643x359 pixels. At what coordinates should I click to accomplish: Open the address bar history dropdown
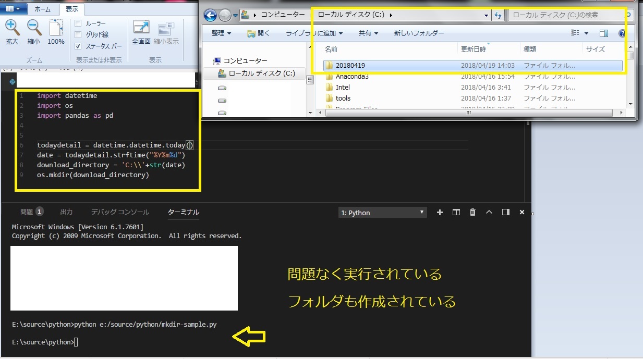tap(486, 15)
